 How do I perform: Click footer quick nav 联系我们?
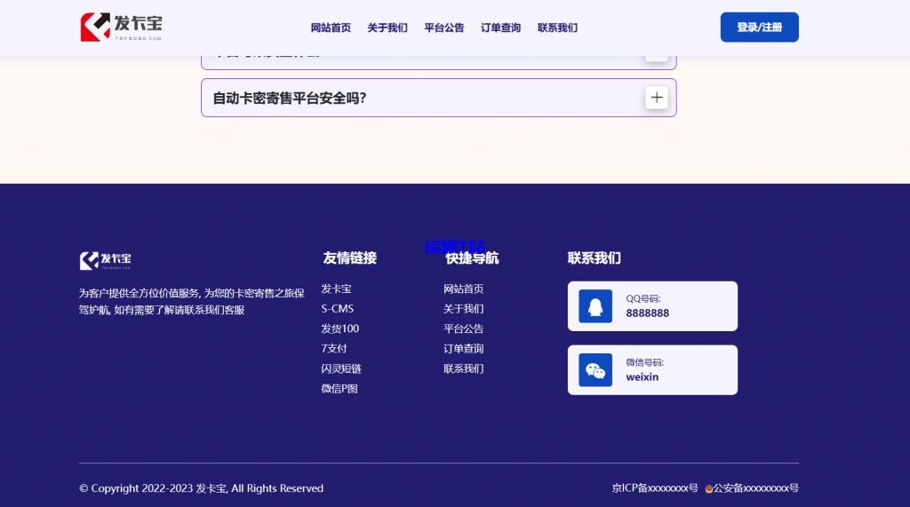pyautogui.click(x=463, y=369)
